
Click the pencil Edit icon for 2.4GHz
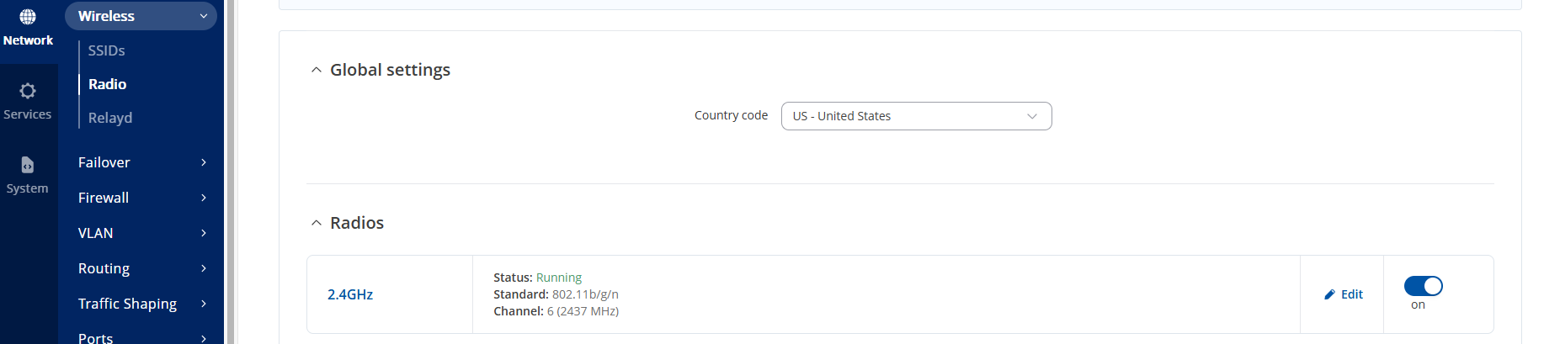(x=1329, y=294)
